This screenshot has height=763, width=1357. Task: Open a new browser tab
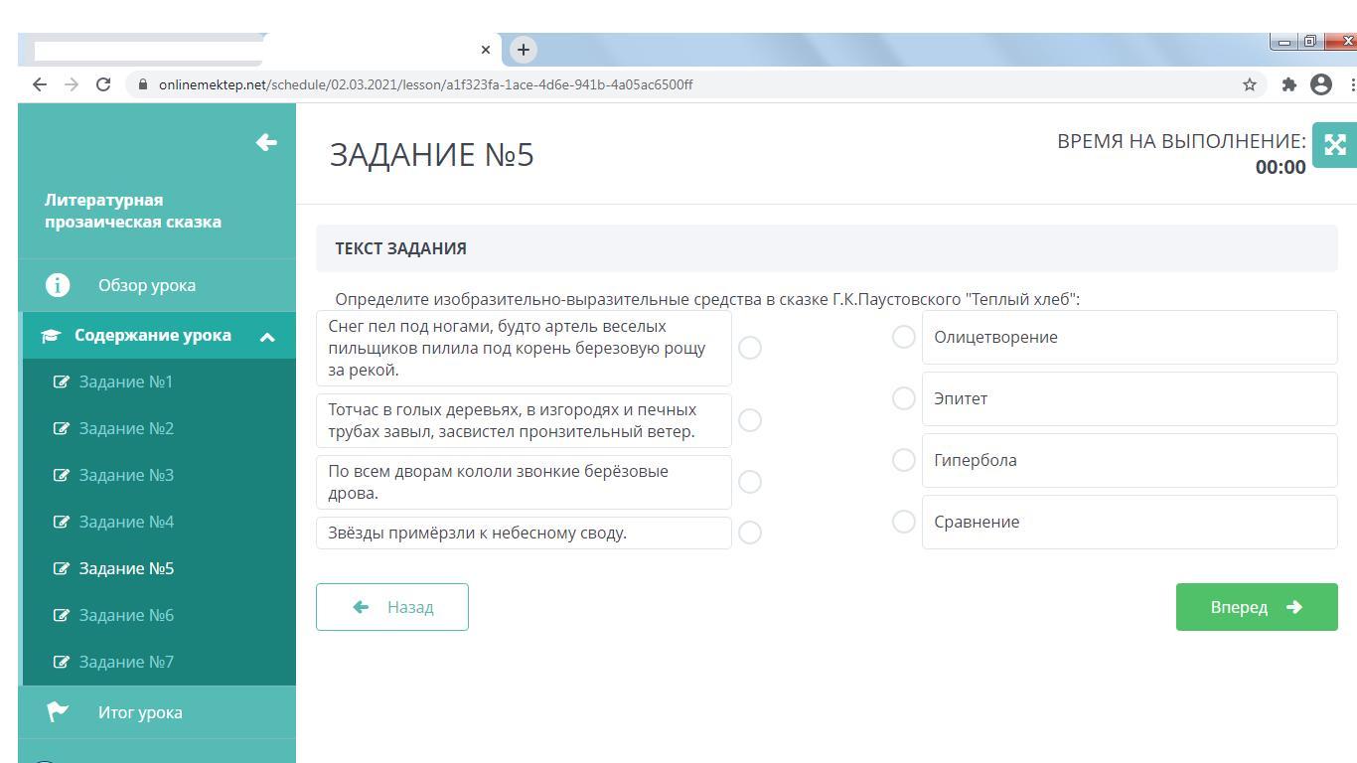pyautogui.click(x=523, y=49)
